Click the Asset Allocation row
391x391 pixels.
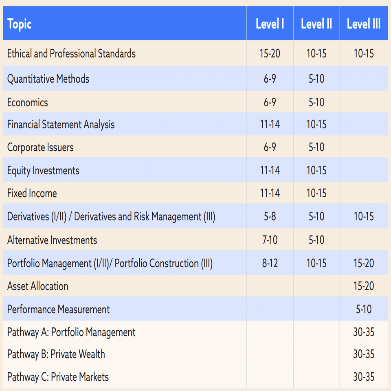[x=37, y=286]
